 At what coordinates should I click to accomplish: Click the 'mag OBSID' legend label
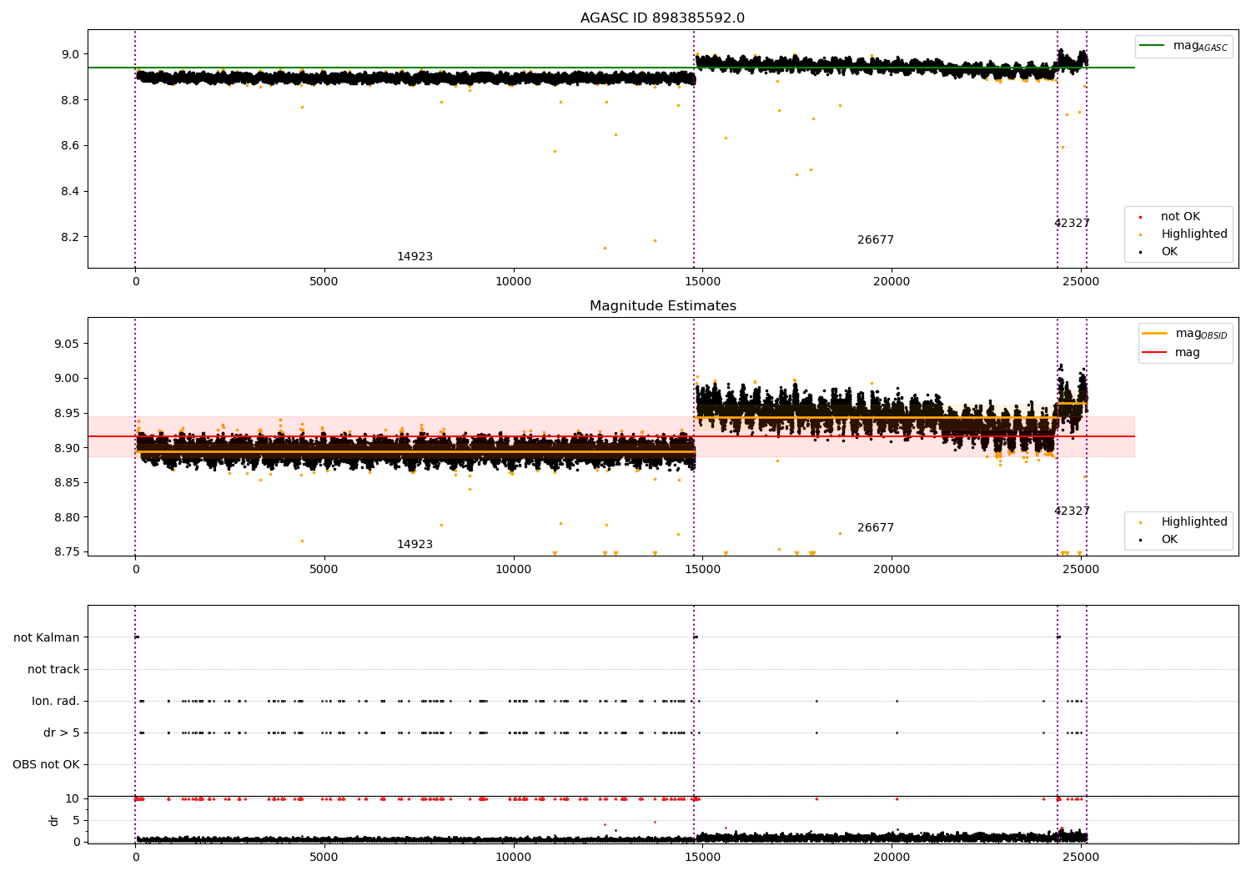click(1202, 334)
